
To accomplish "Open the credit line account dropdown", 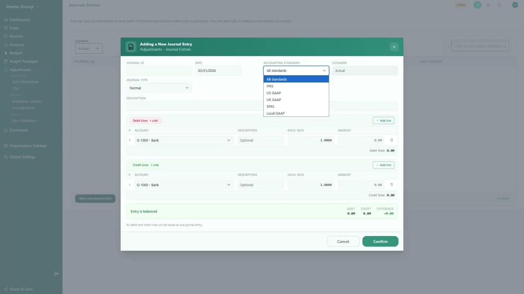I will click(x=184, y=185).
